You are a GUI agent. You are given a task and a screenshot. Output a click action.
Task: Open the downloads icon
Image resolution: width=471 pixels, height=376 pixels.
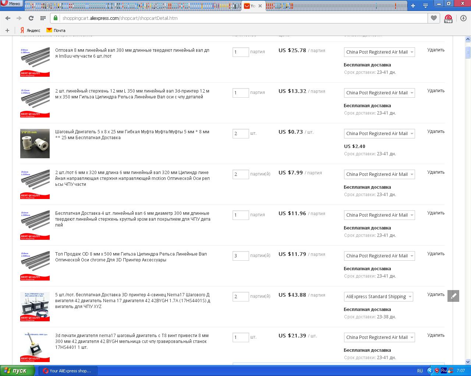point(463,18)
